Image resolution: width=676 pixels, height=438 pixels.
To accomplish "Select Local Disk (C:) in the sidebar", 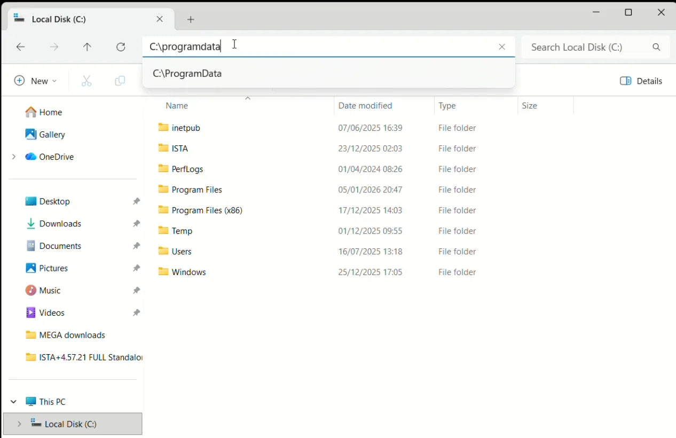I will click(x=73, y=424).
